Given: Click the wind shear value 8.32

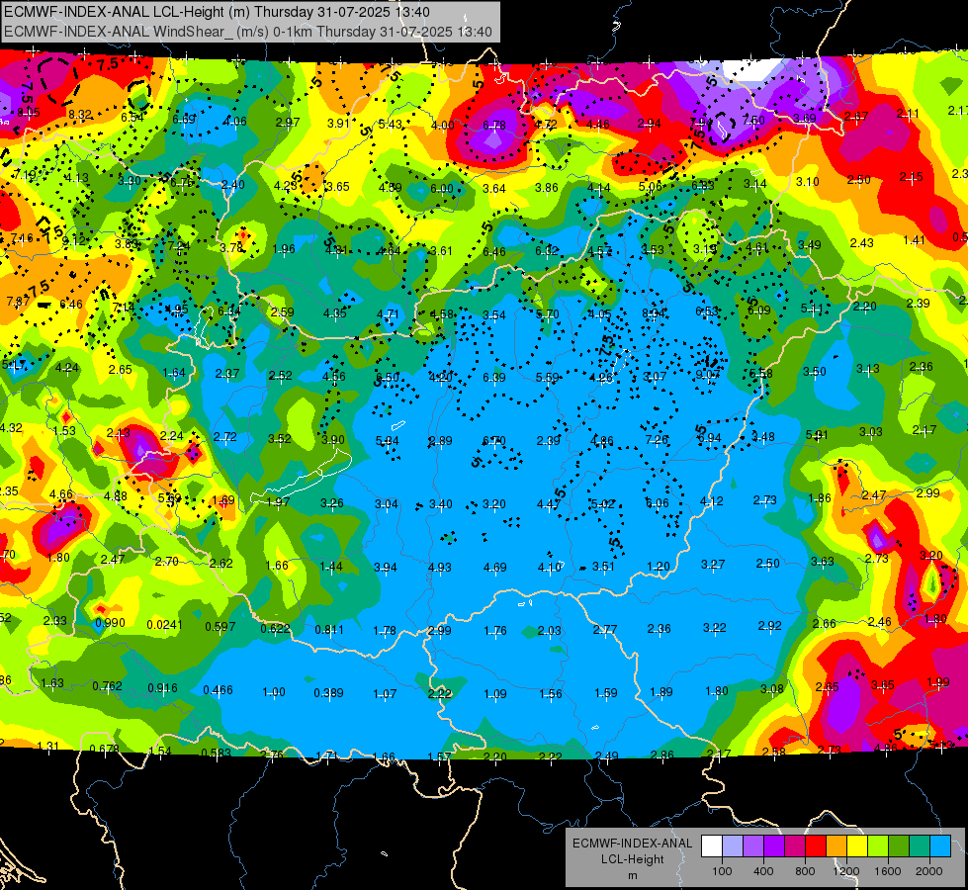Looking at the screenshot, I should pyautogui.click(x=80, y=115).
